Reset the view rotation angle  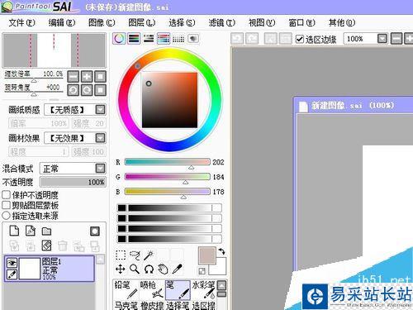click(101, 90)
